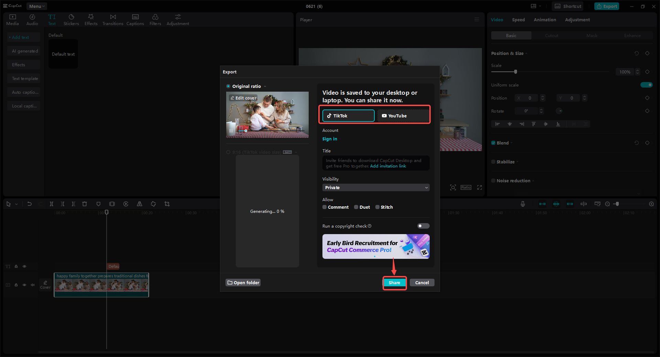Click the Rotate degree stepper arrows

(x=541, y=111)
